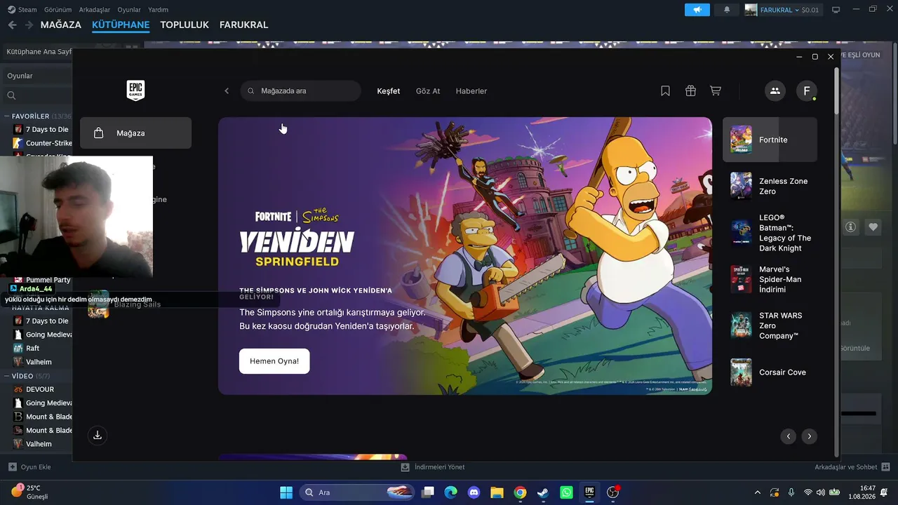Open Kütüphane Ana Sayfa in Steam
Viewport: 898px width, 505px height.
pos(39,52)
